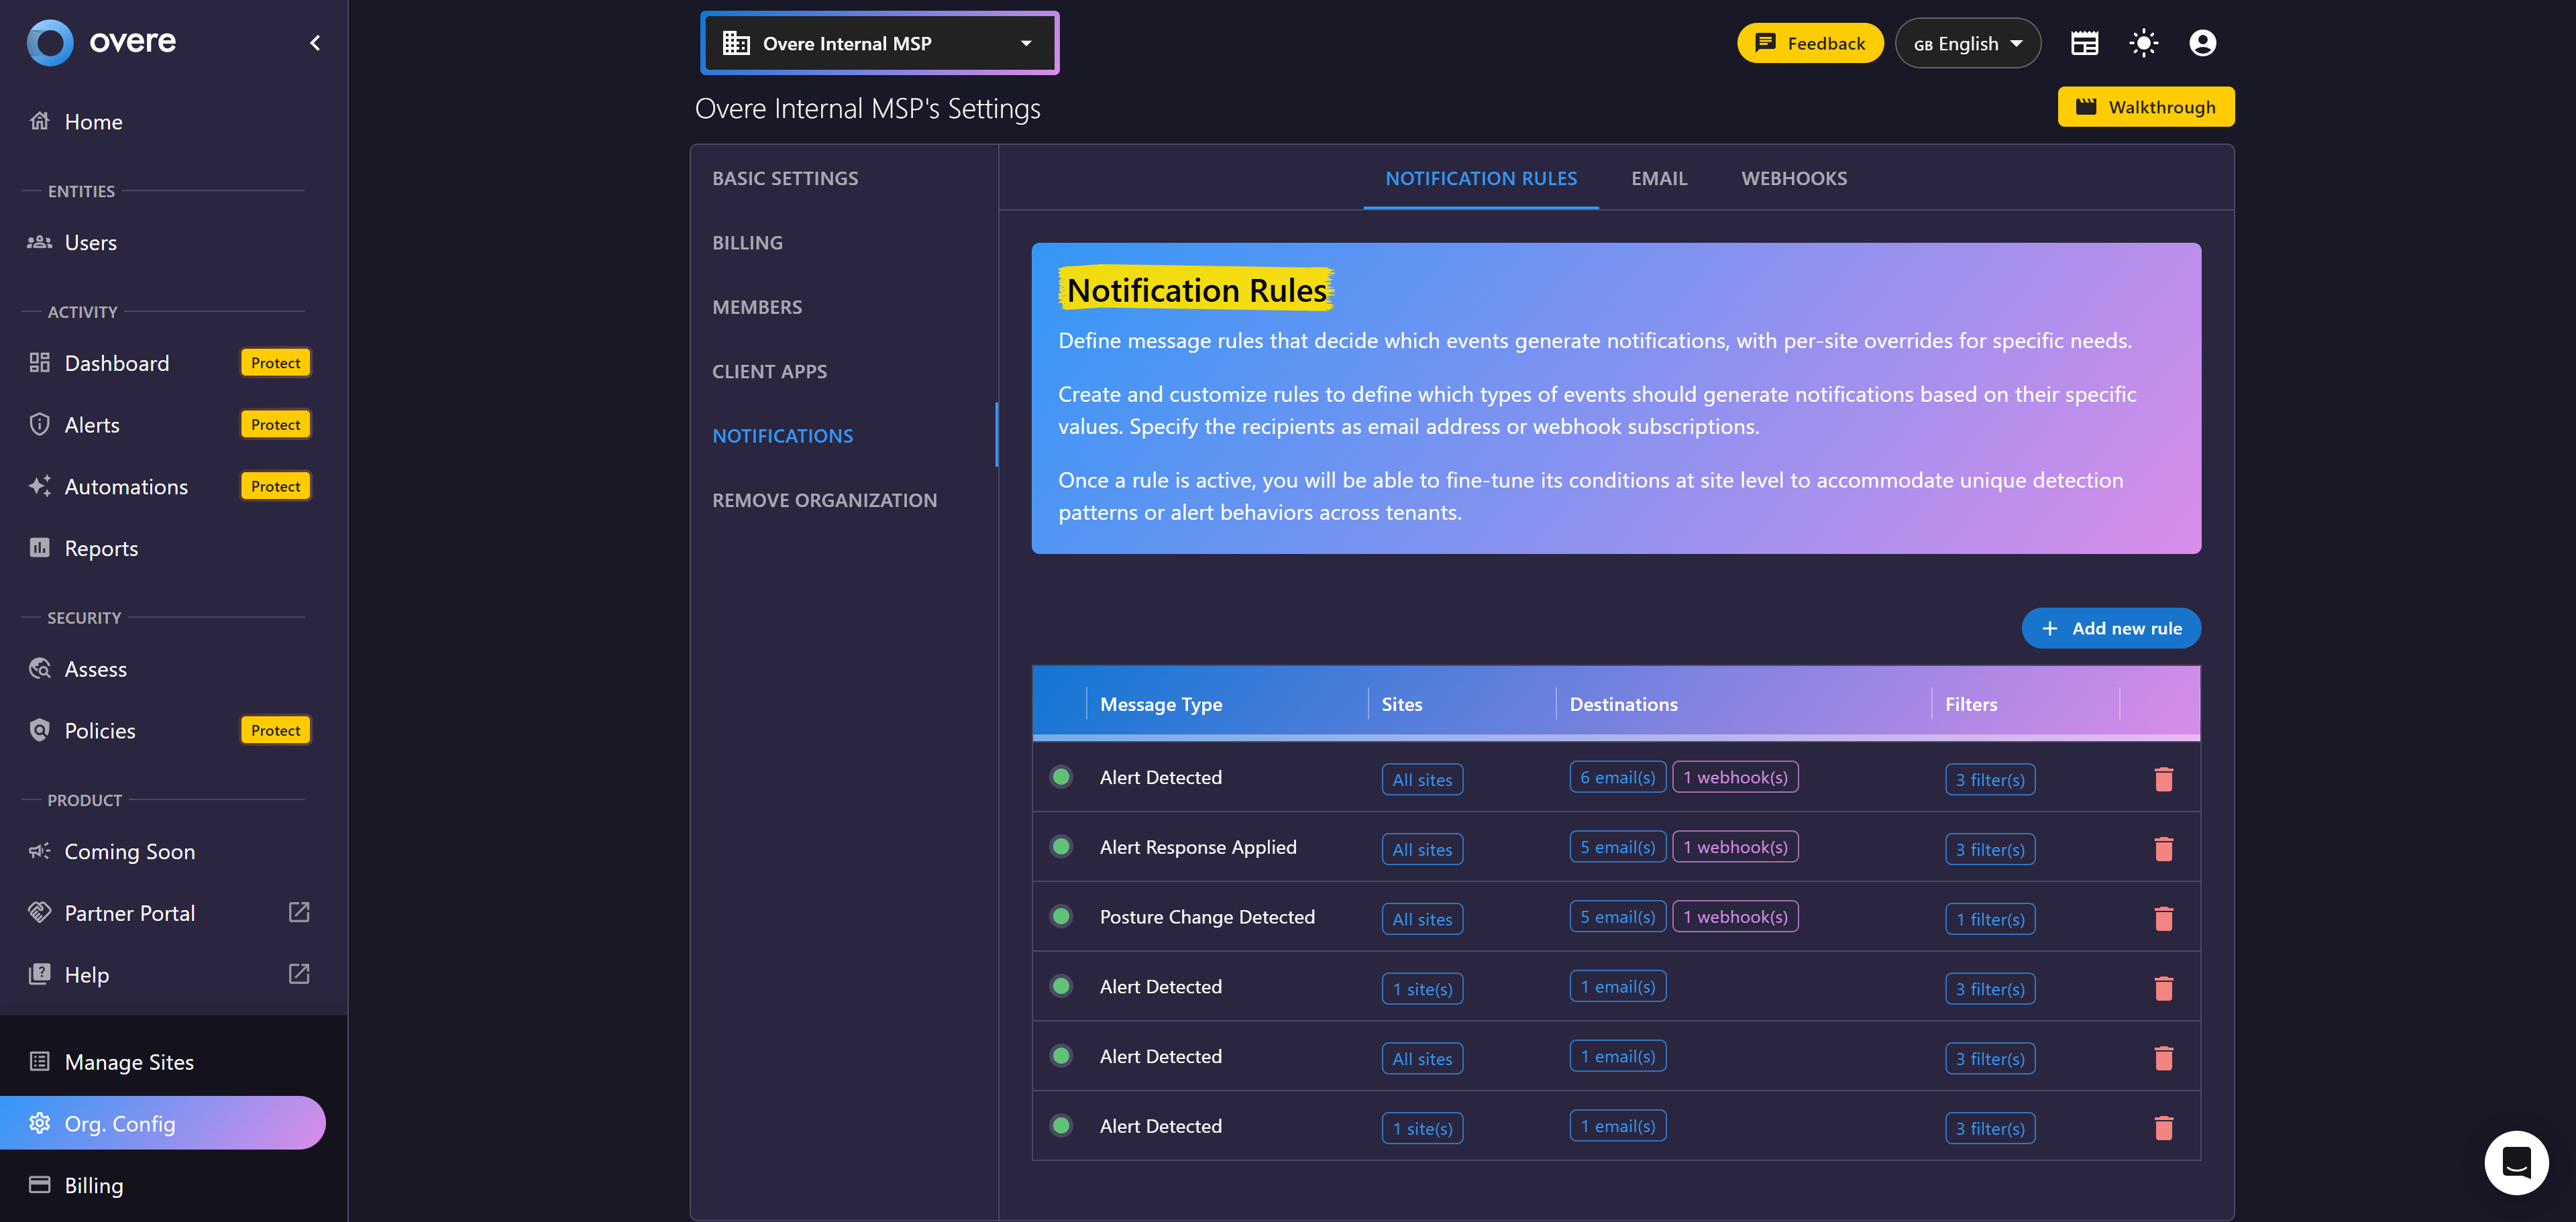The image size is (2576, 1222).
Task: Start the Walkthrough tour
Action: pos(2146,106)
